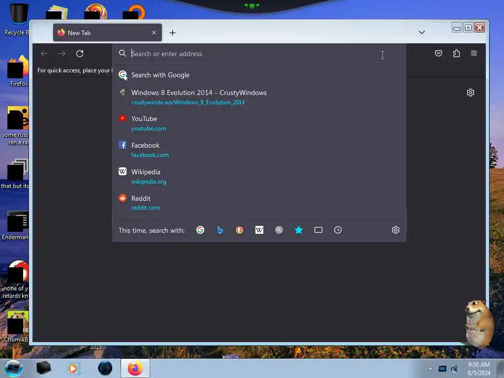This screenshot has height=378, width=504.
Task: Open the new tab personalize gear
Action: pyautogui.click(x=470, y=93)
